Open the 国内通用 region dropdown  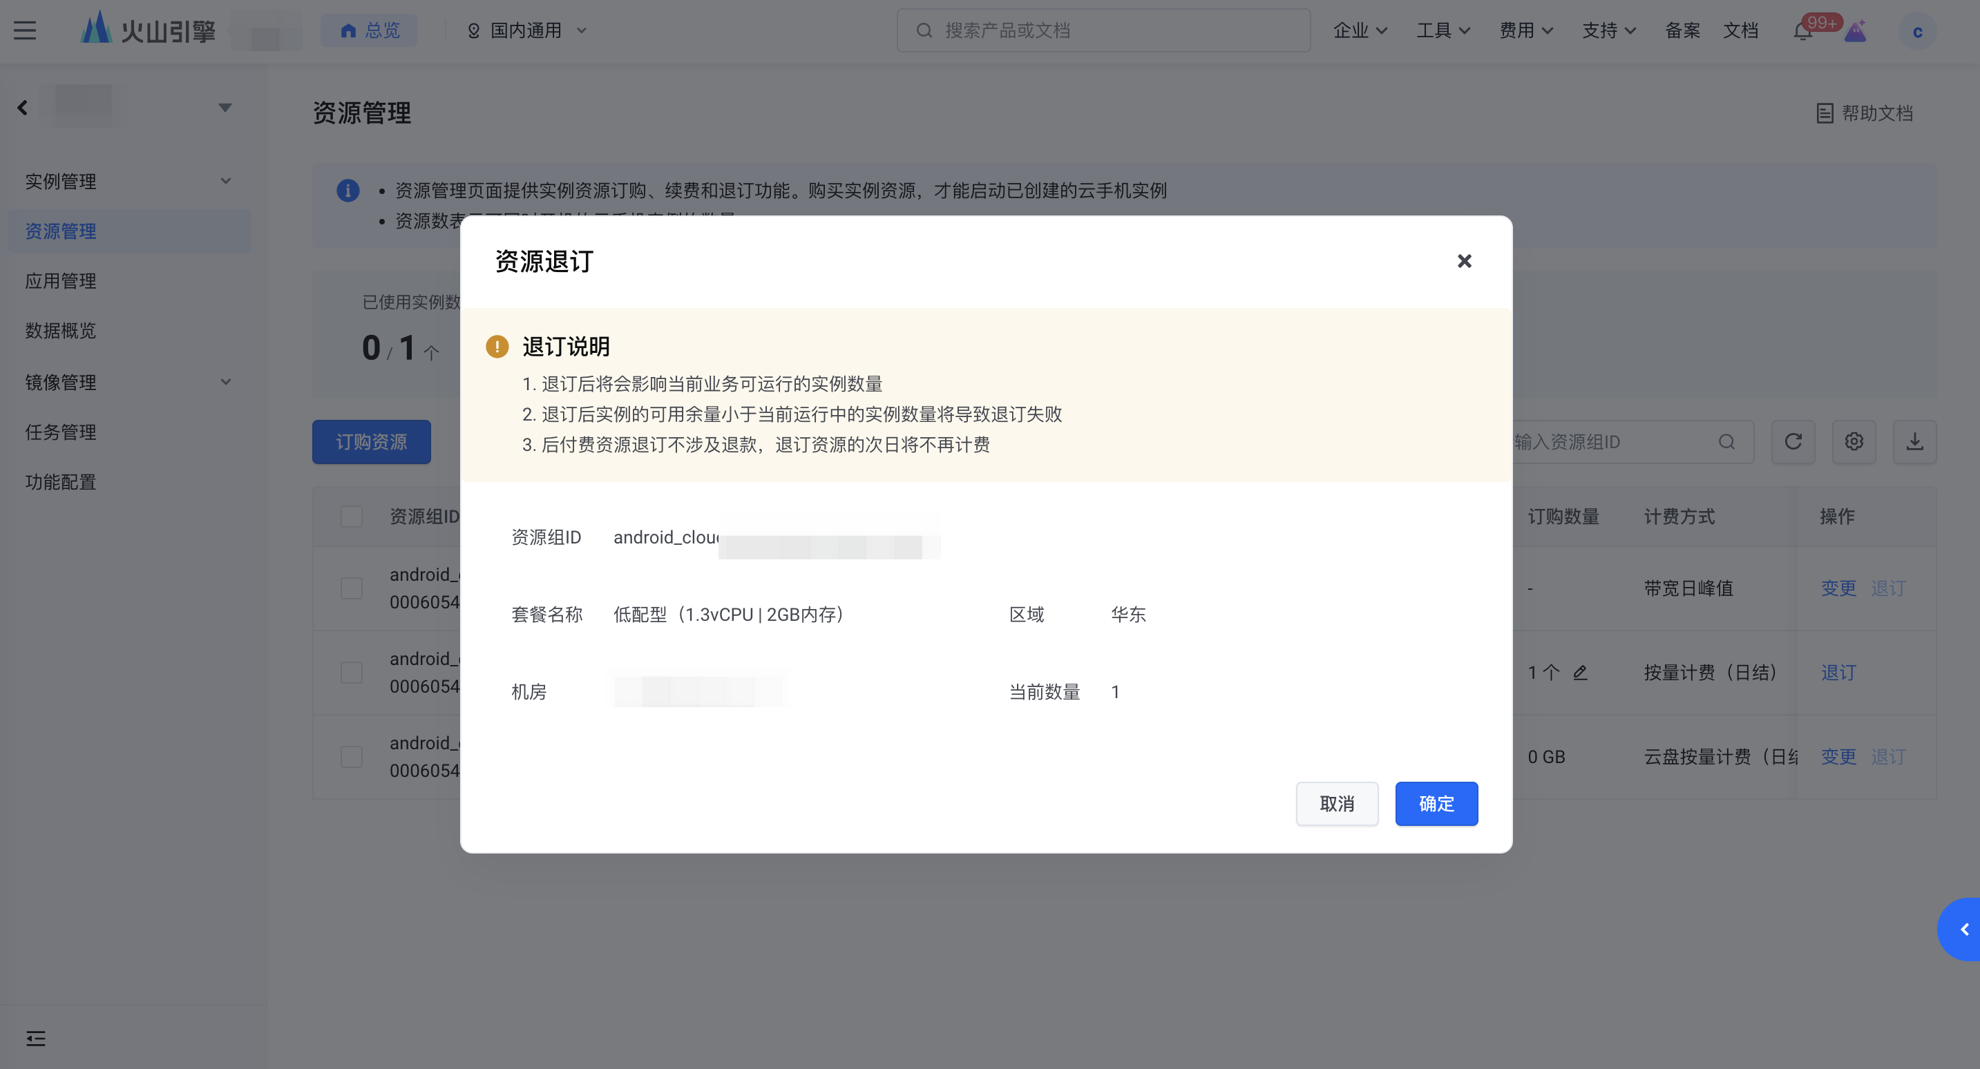(527, 31)
